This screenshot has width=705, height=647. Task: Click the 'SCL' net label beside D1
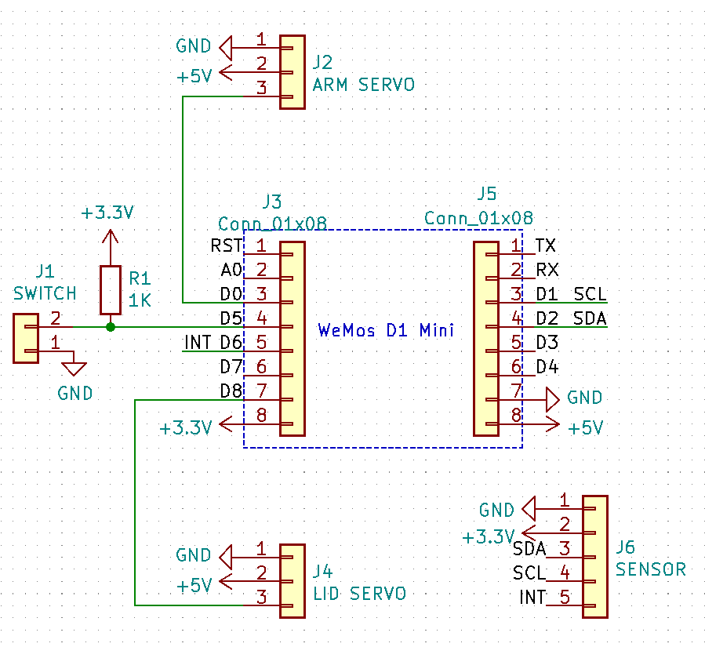pyautogui.click(x=591, y=294)
